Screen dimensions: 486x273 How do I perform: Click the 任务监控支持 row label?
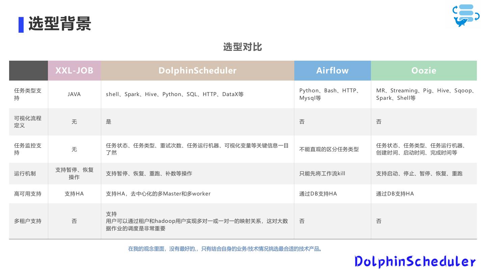(28, 149)
